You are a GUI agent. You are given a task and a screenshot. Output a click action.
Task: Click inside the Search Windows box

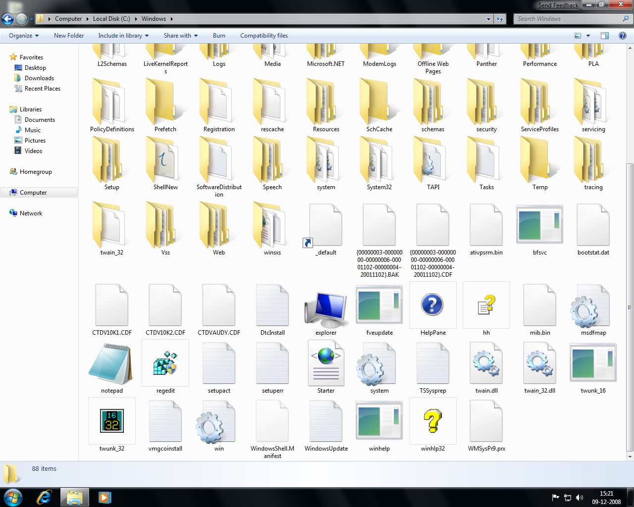click(570, 18)
